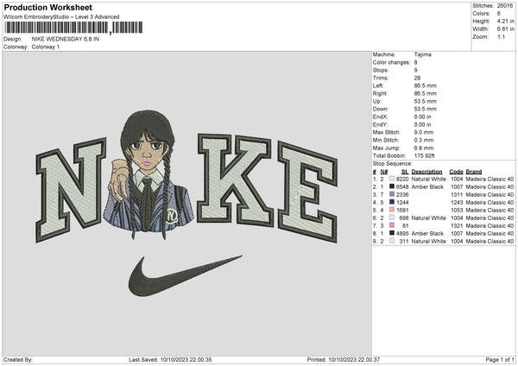
Task: Pick the peach swatch in the 1681 row
Action: point(392,210)
